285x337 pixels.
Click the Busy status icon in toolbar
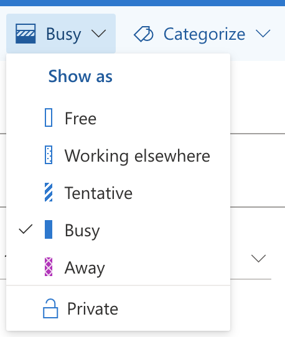click(26, 34)
